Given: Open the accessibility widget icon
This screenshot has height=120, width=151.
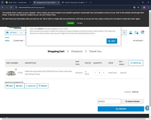Looking at the screenshot, I should point(147,108).
